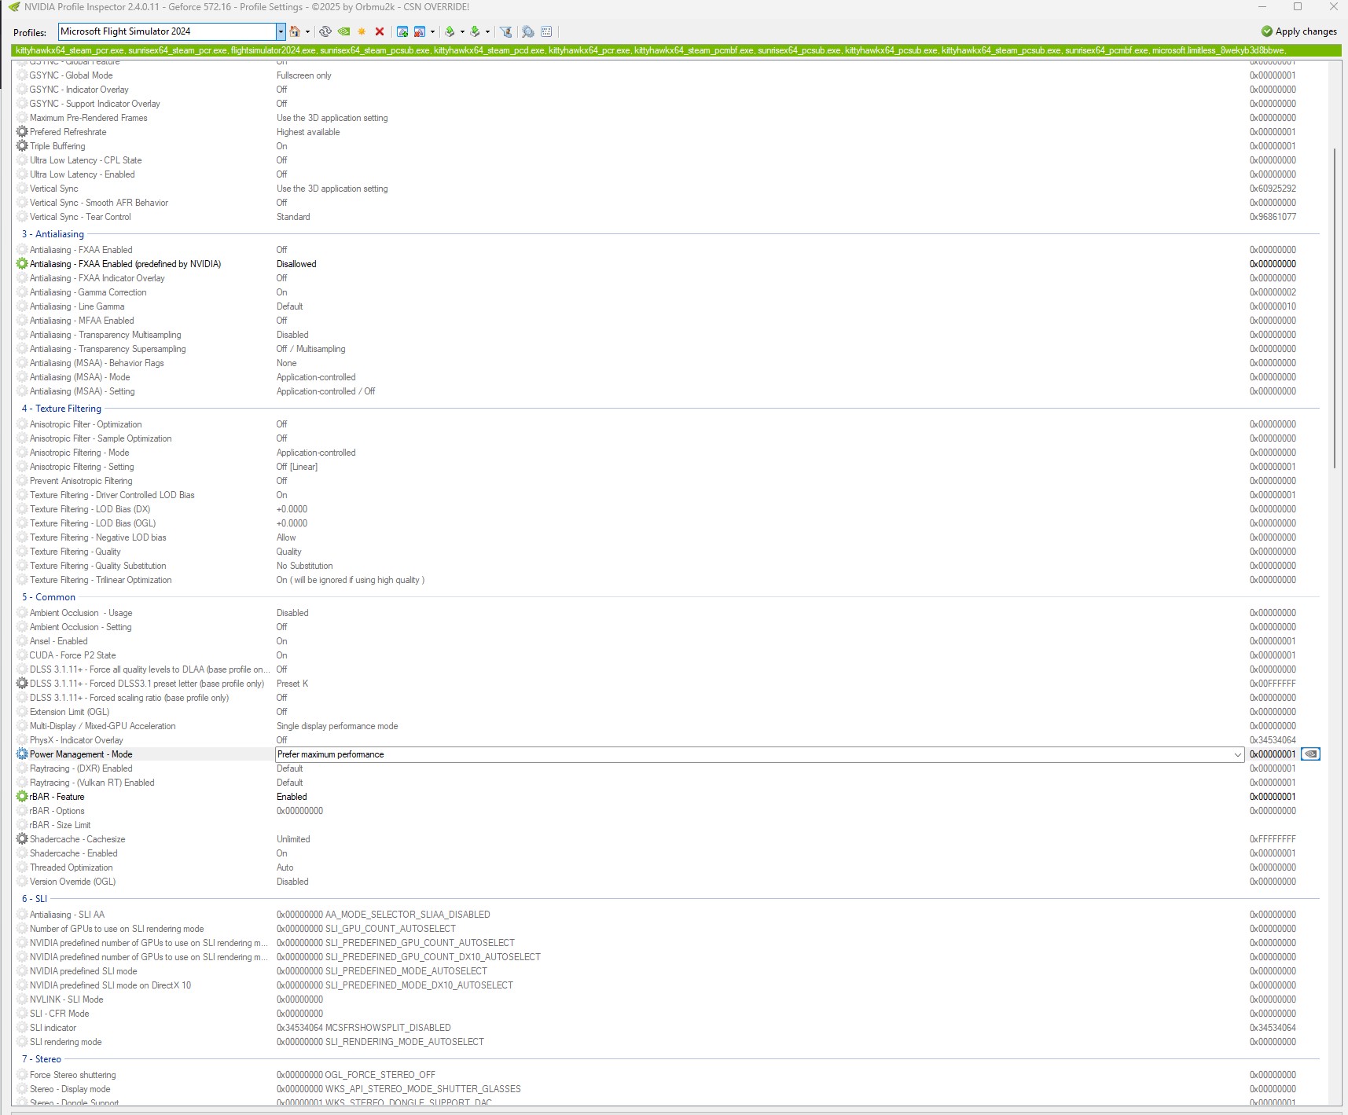The width and height of the screenshot is (1348, 1115).
Task: Click gear icon beside Shadercache - Cachesize
Action: coord(22,839)
